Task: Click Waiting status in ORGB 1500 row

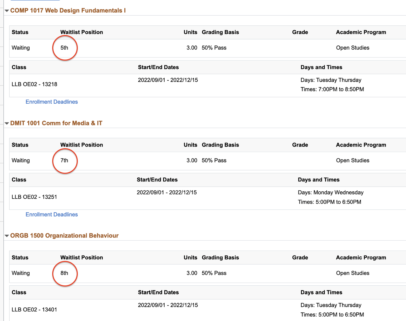Action: (x=21, y=273)
